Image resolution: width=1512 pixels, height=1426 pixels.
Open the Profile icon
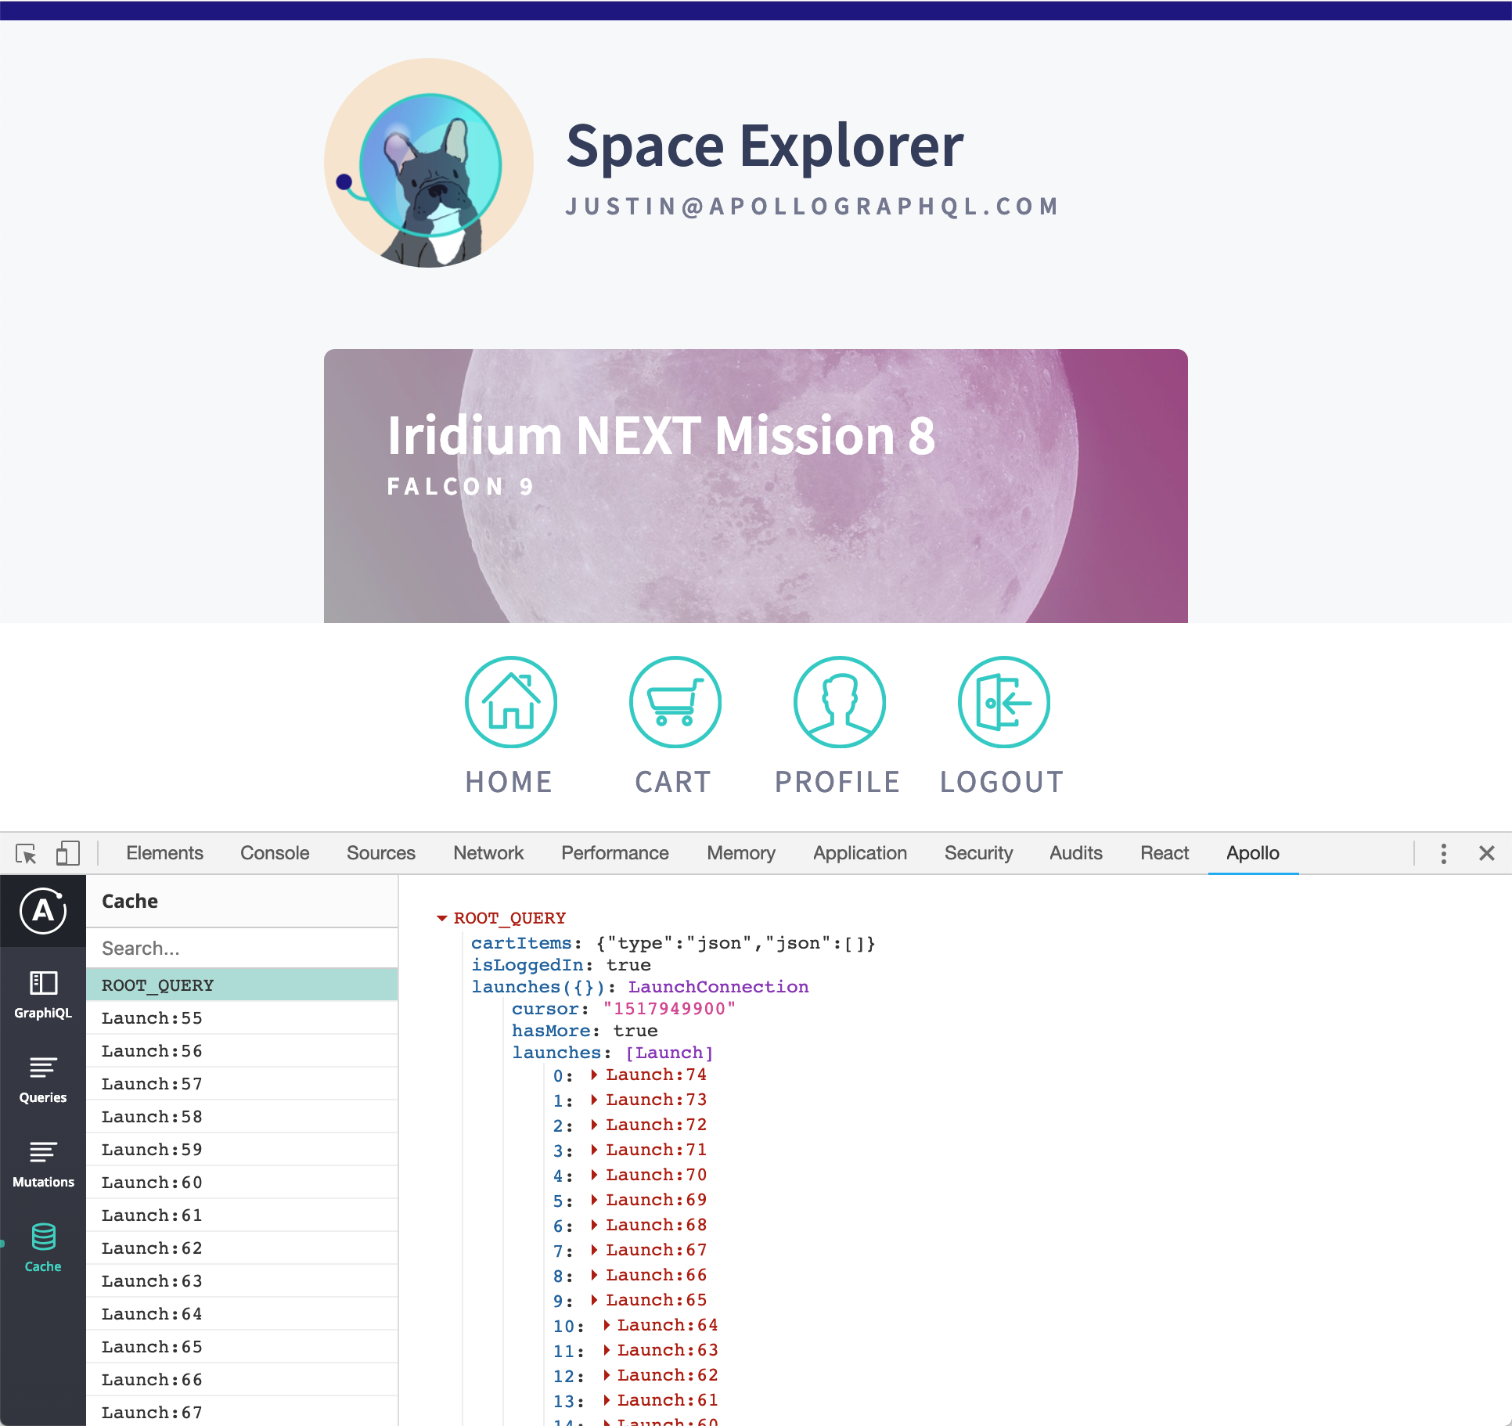click(x=840, y=702)
